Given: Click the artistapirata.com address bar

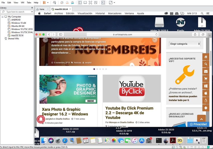Looking at the screenshot, I should click(123, 34).
